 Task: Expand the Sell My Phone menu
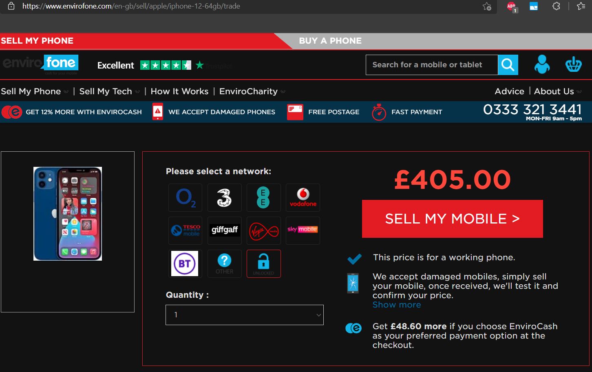point(34,91)
